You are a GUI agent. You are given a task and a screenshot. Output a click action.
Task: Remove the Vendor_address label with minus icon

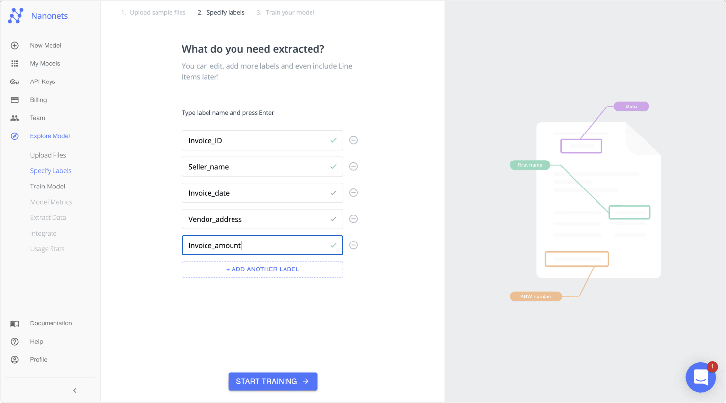353,219
